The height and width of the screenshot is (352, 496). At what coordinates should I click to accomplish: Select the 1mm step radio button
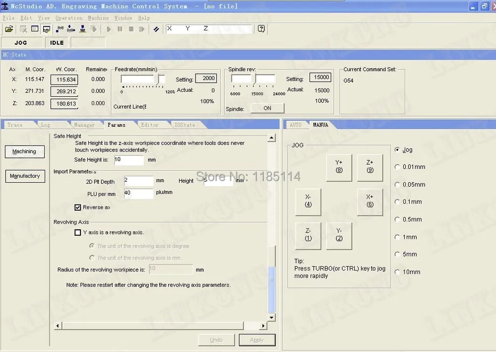coord(397,237)
